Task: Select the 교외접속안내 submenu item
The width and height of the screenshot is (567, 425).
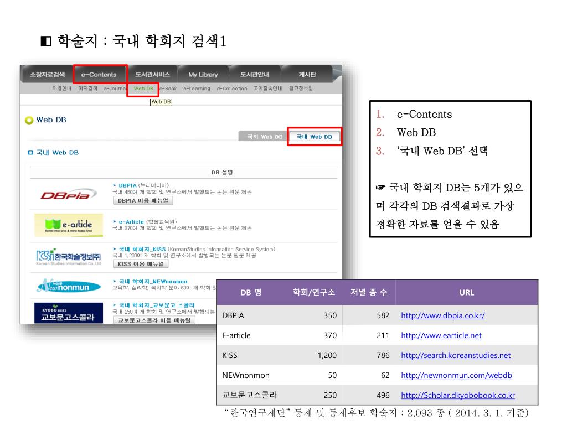Action: tap(267, 88)
